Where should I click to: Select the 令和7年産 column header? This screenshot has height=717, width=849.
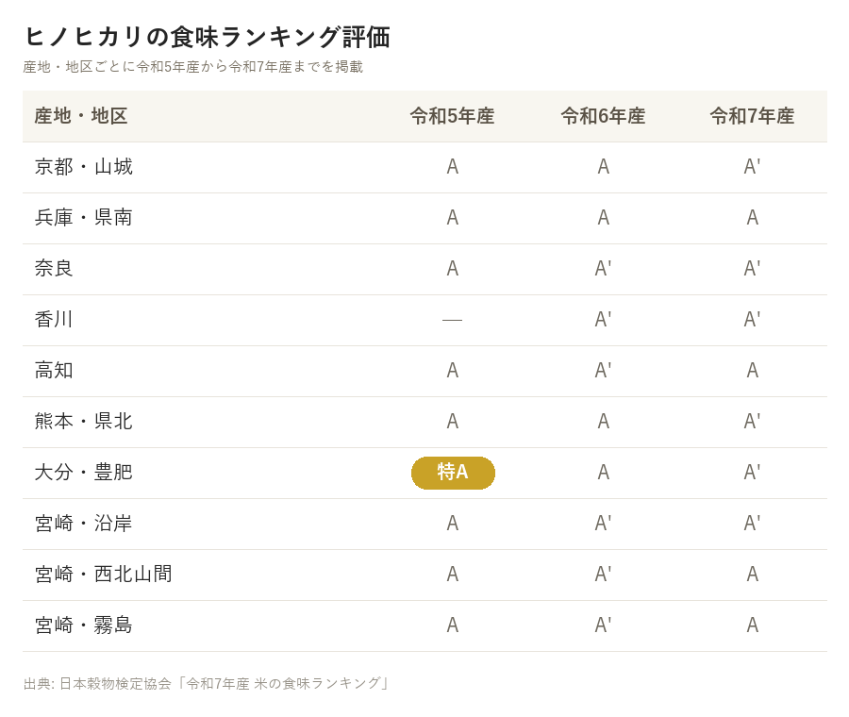tap(752, 116)
